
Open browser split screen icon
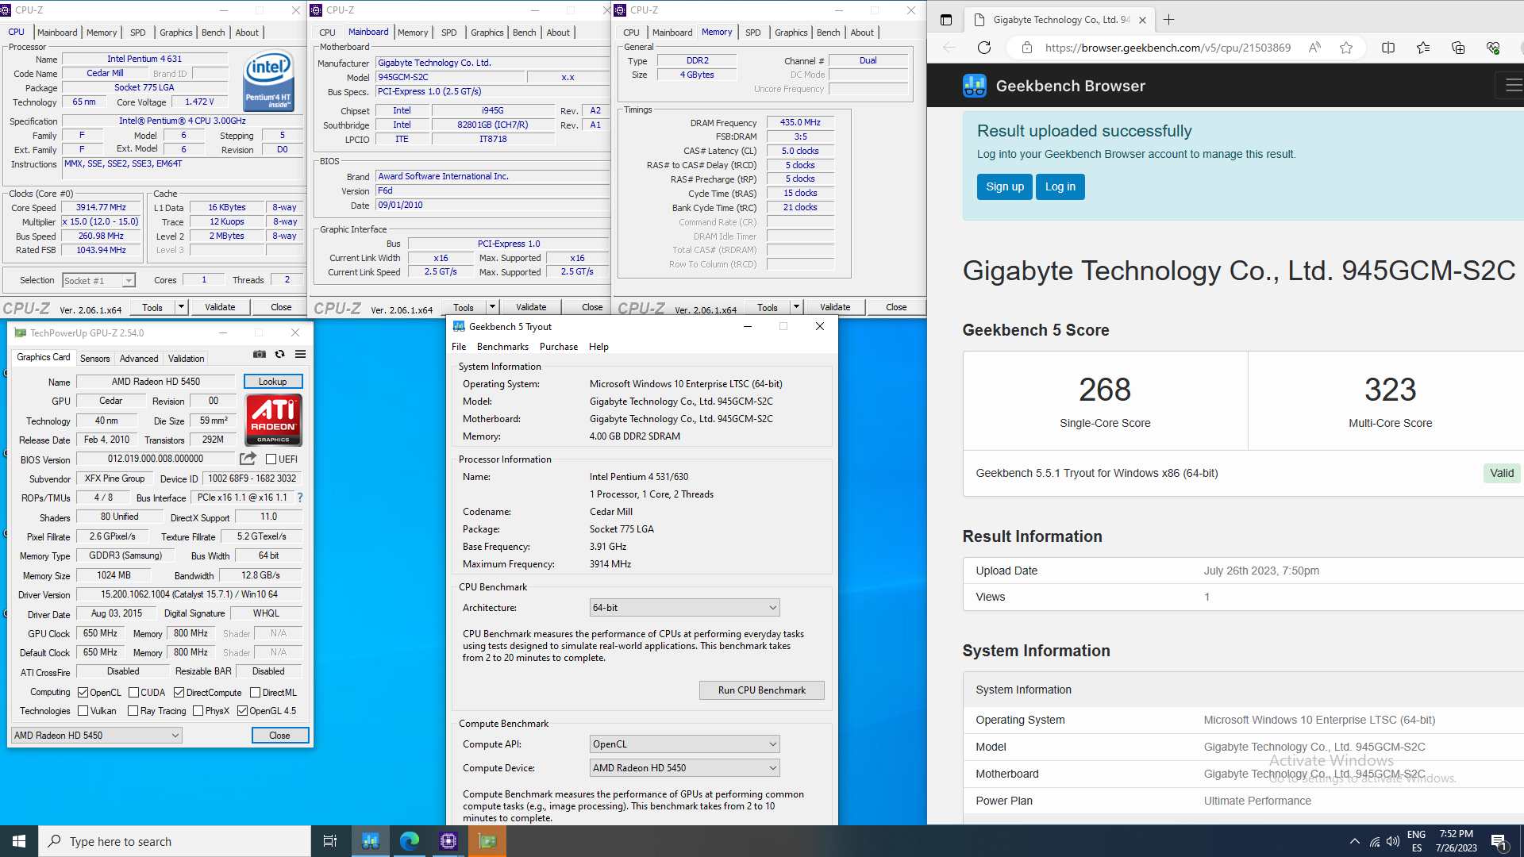tap(1388, 48)
